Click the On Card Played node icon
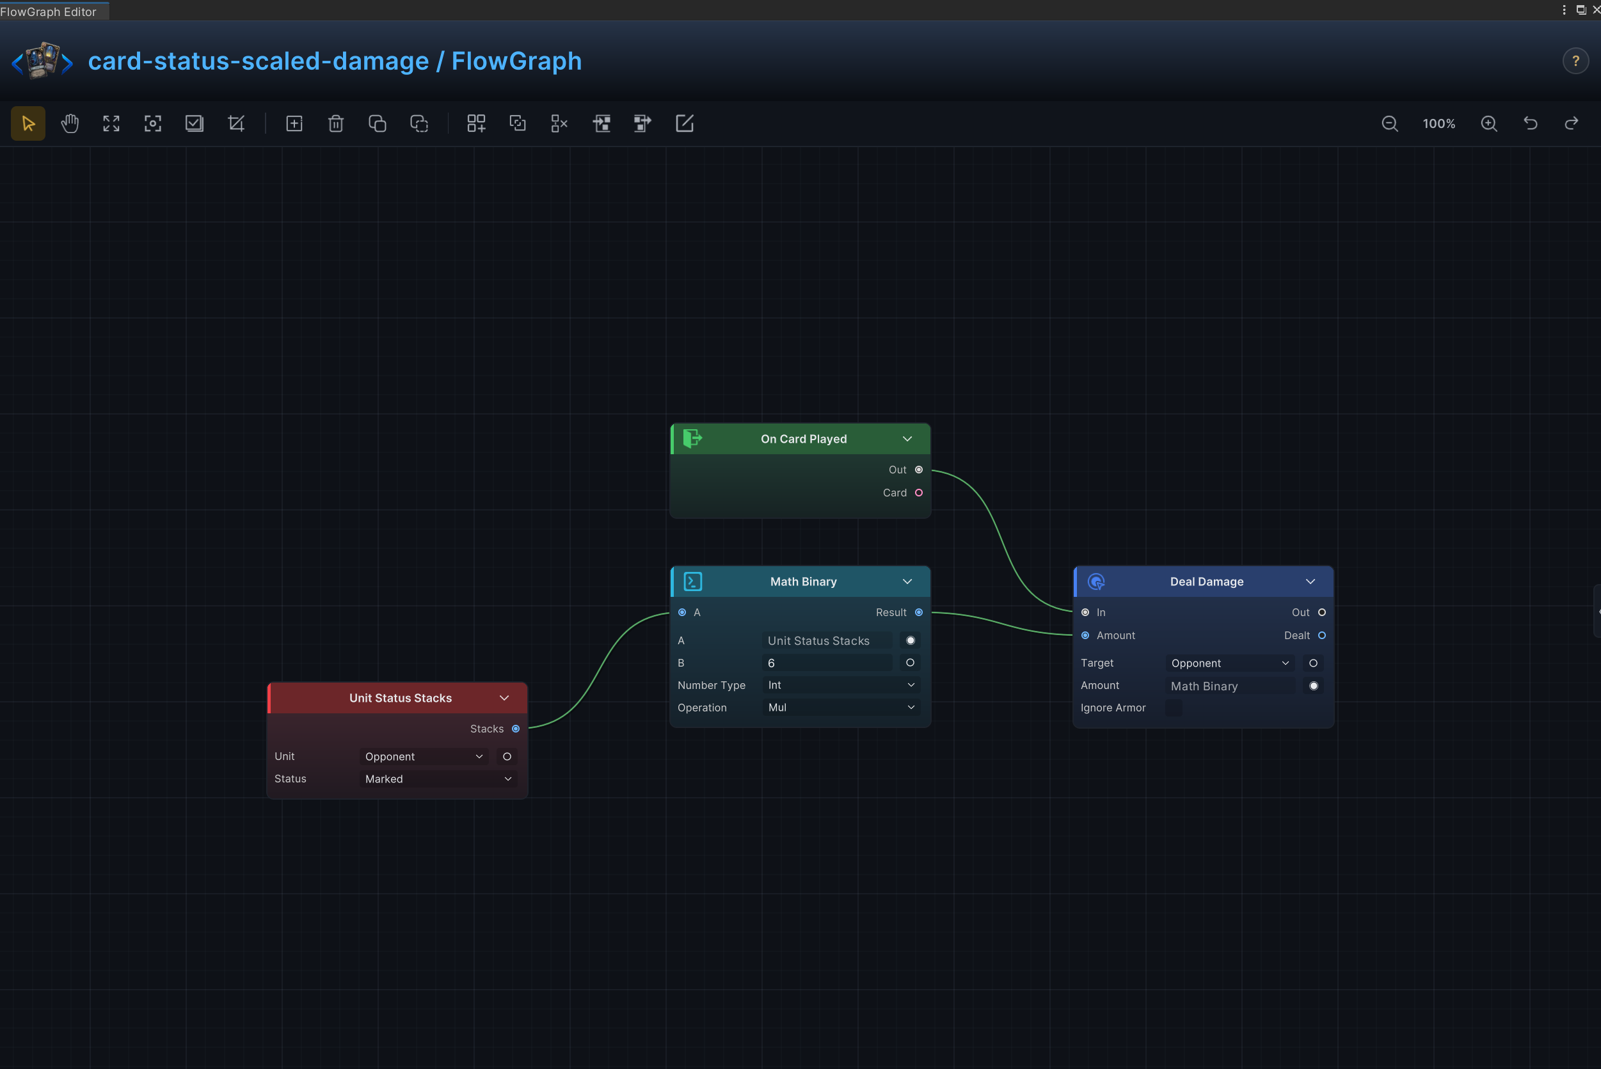This screenshot has width=1601, height=1069. pos(692,438)
